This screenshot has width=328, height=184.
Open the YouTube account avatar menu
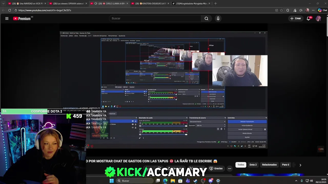pyautogui.click(x=318, y=18)
